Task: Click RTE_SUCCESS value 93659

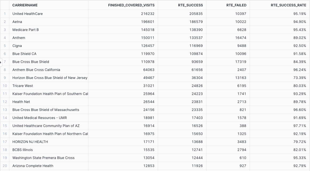Action: point(197,62)
